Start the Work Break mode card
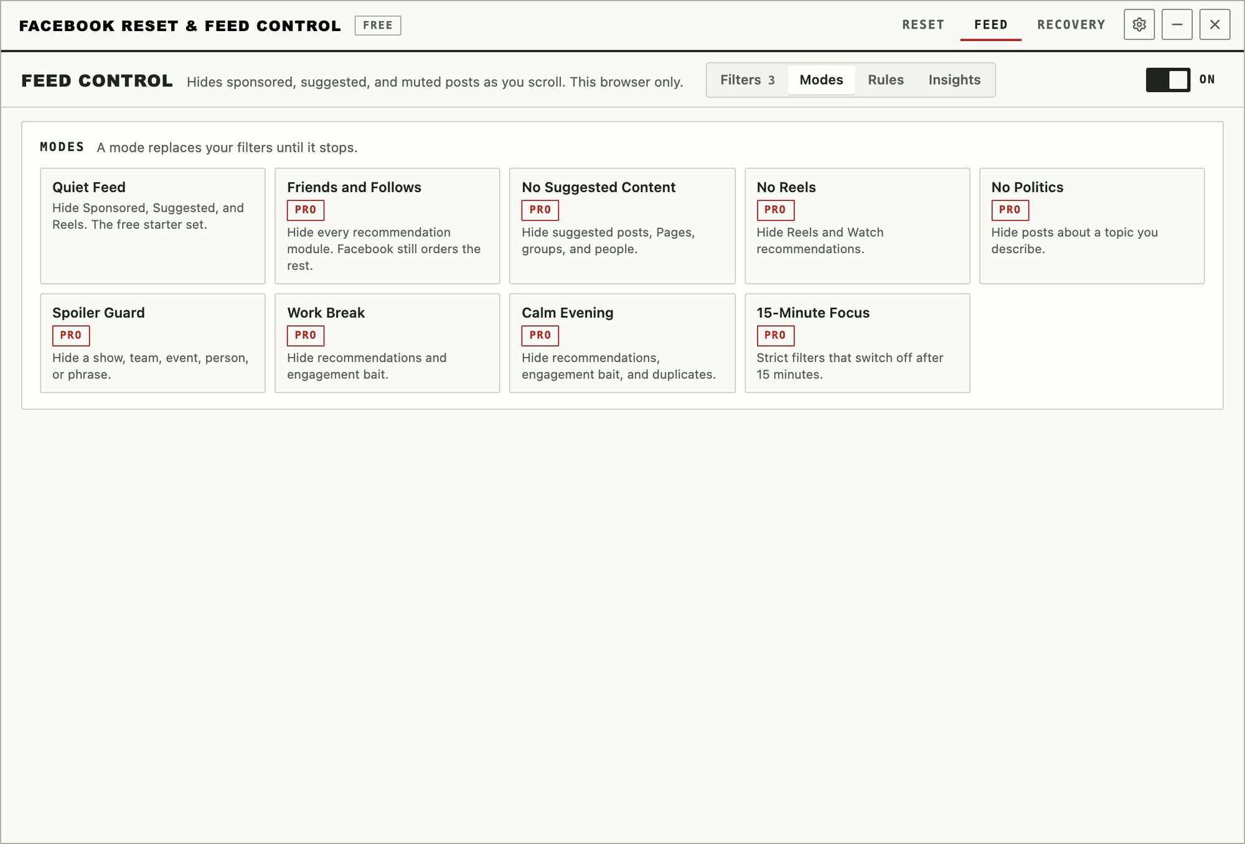The height and width of the screenshot is (844, 1245). [387, 343]
